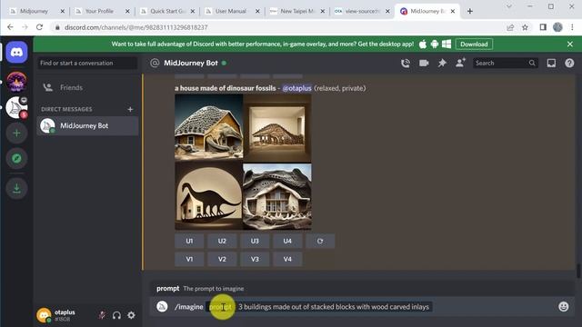Open tab search chevron in title bar
Viewport: 582px width, 327px height.
509,6
